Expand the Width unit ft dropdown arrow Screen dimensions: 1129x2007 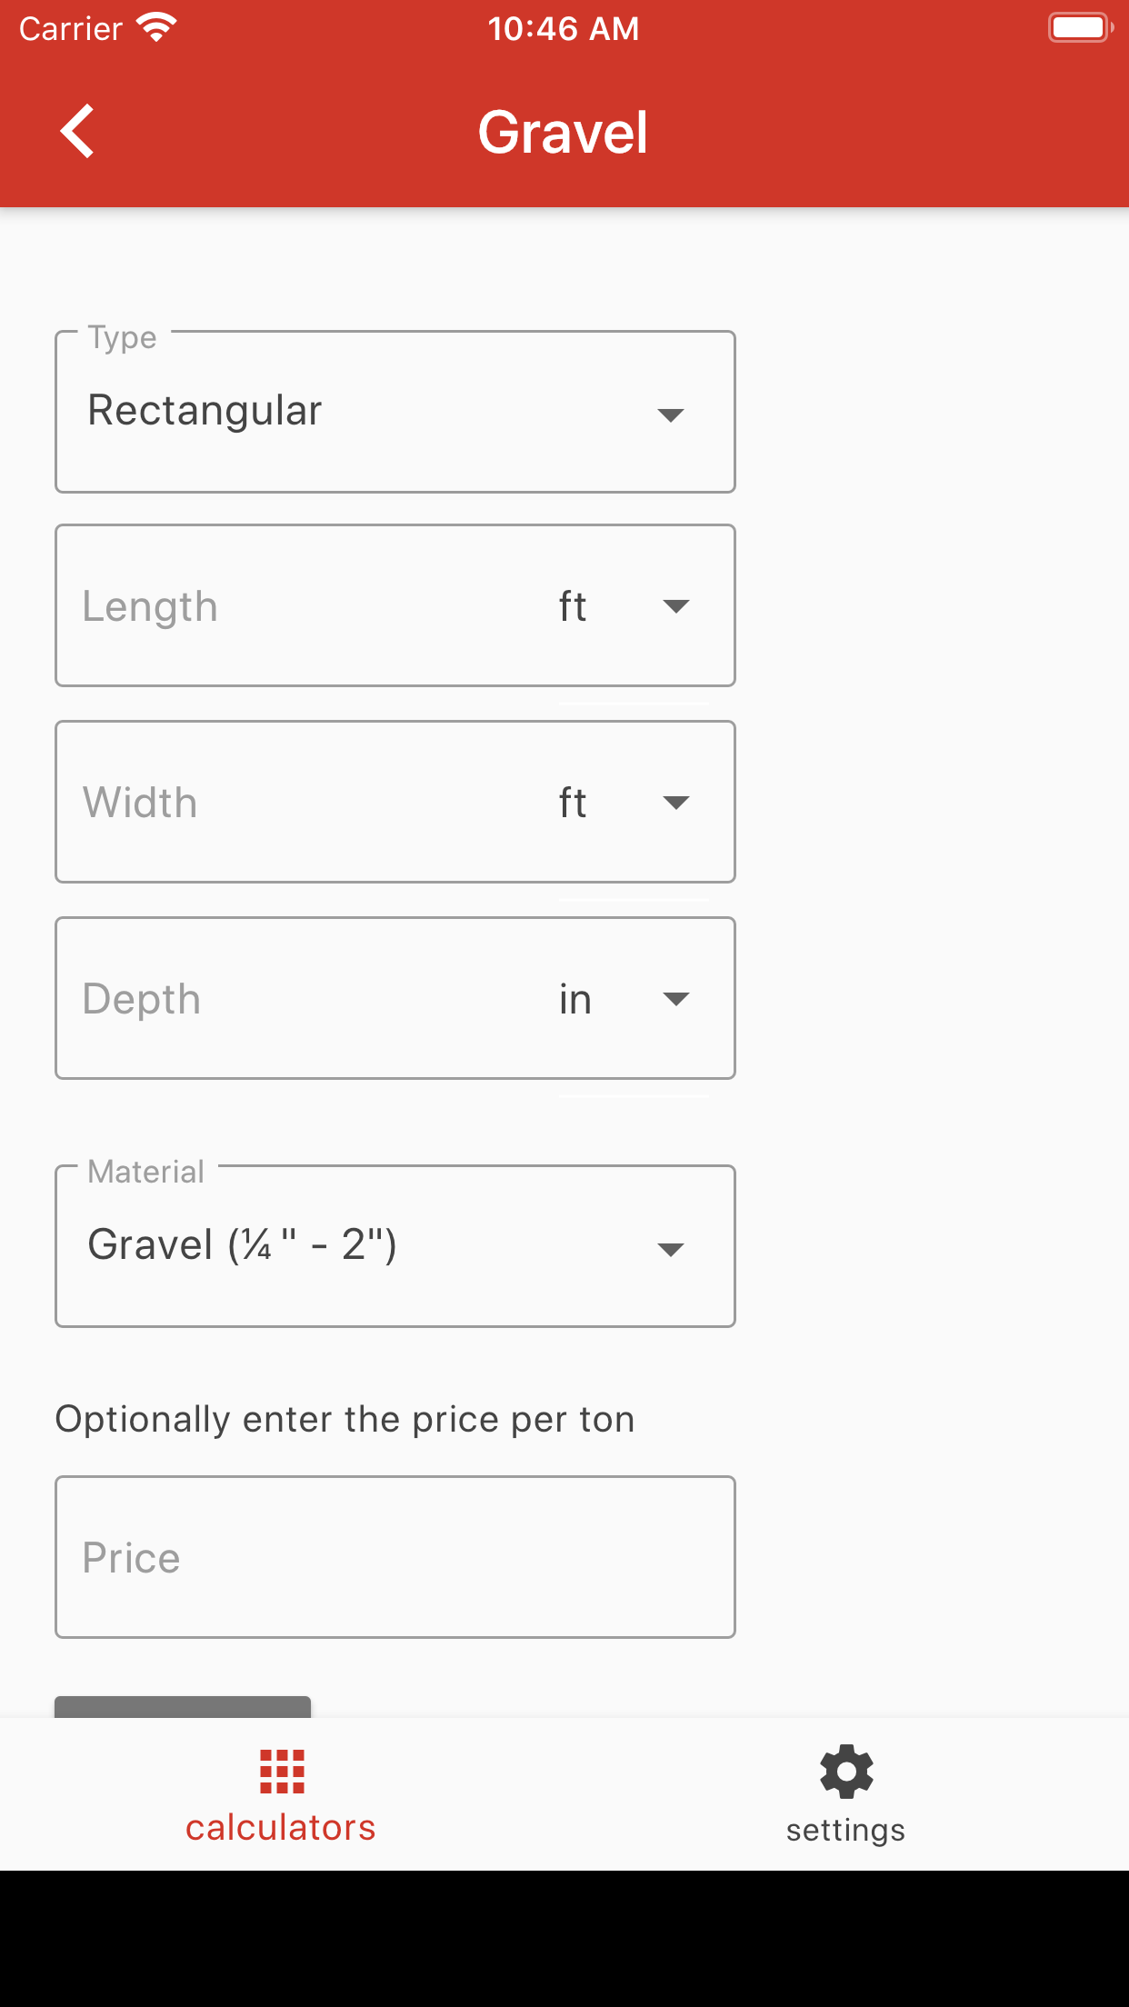click(x=675, y=803)
